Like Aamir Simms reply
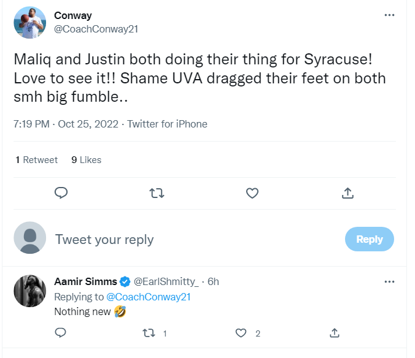415x358 pixels. click(241, 333)
